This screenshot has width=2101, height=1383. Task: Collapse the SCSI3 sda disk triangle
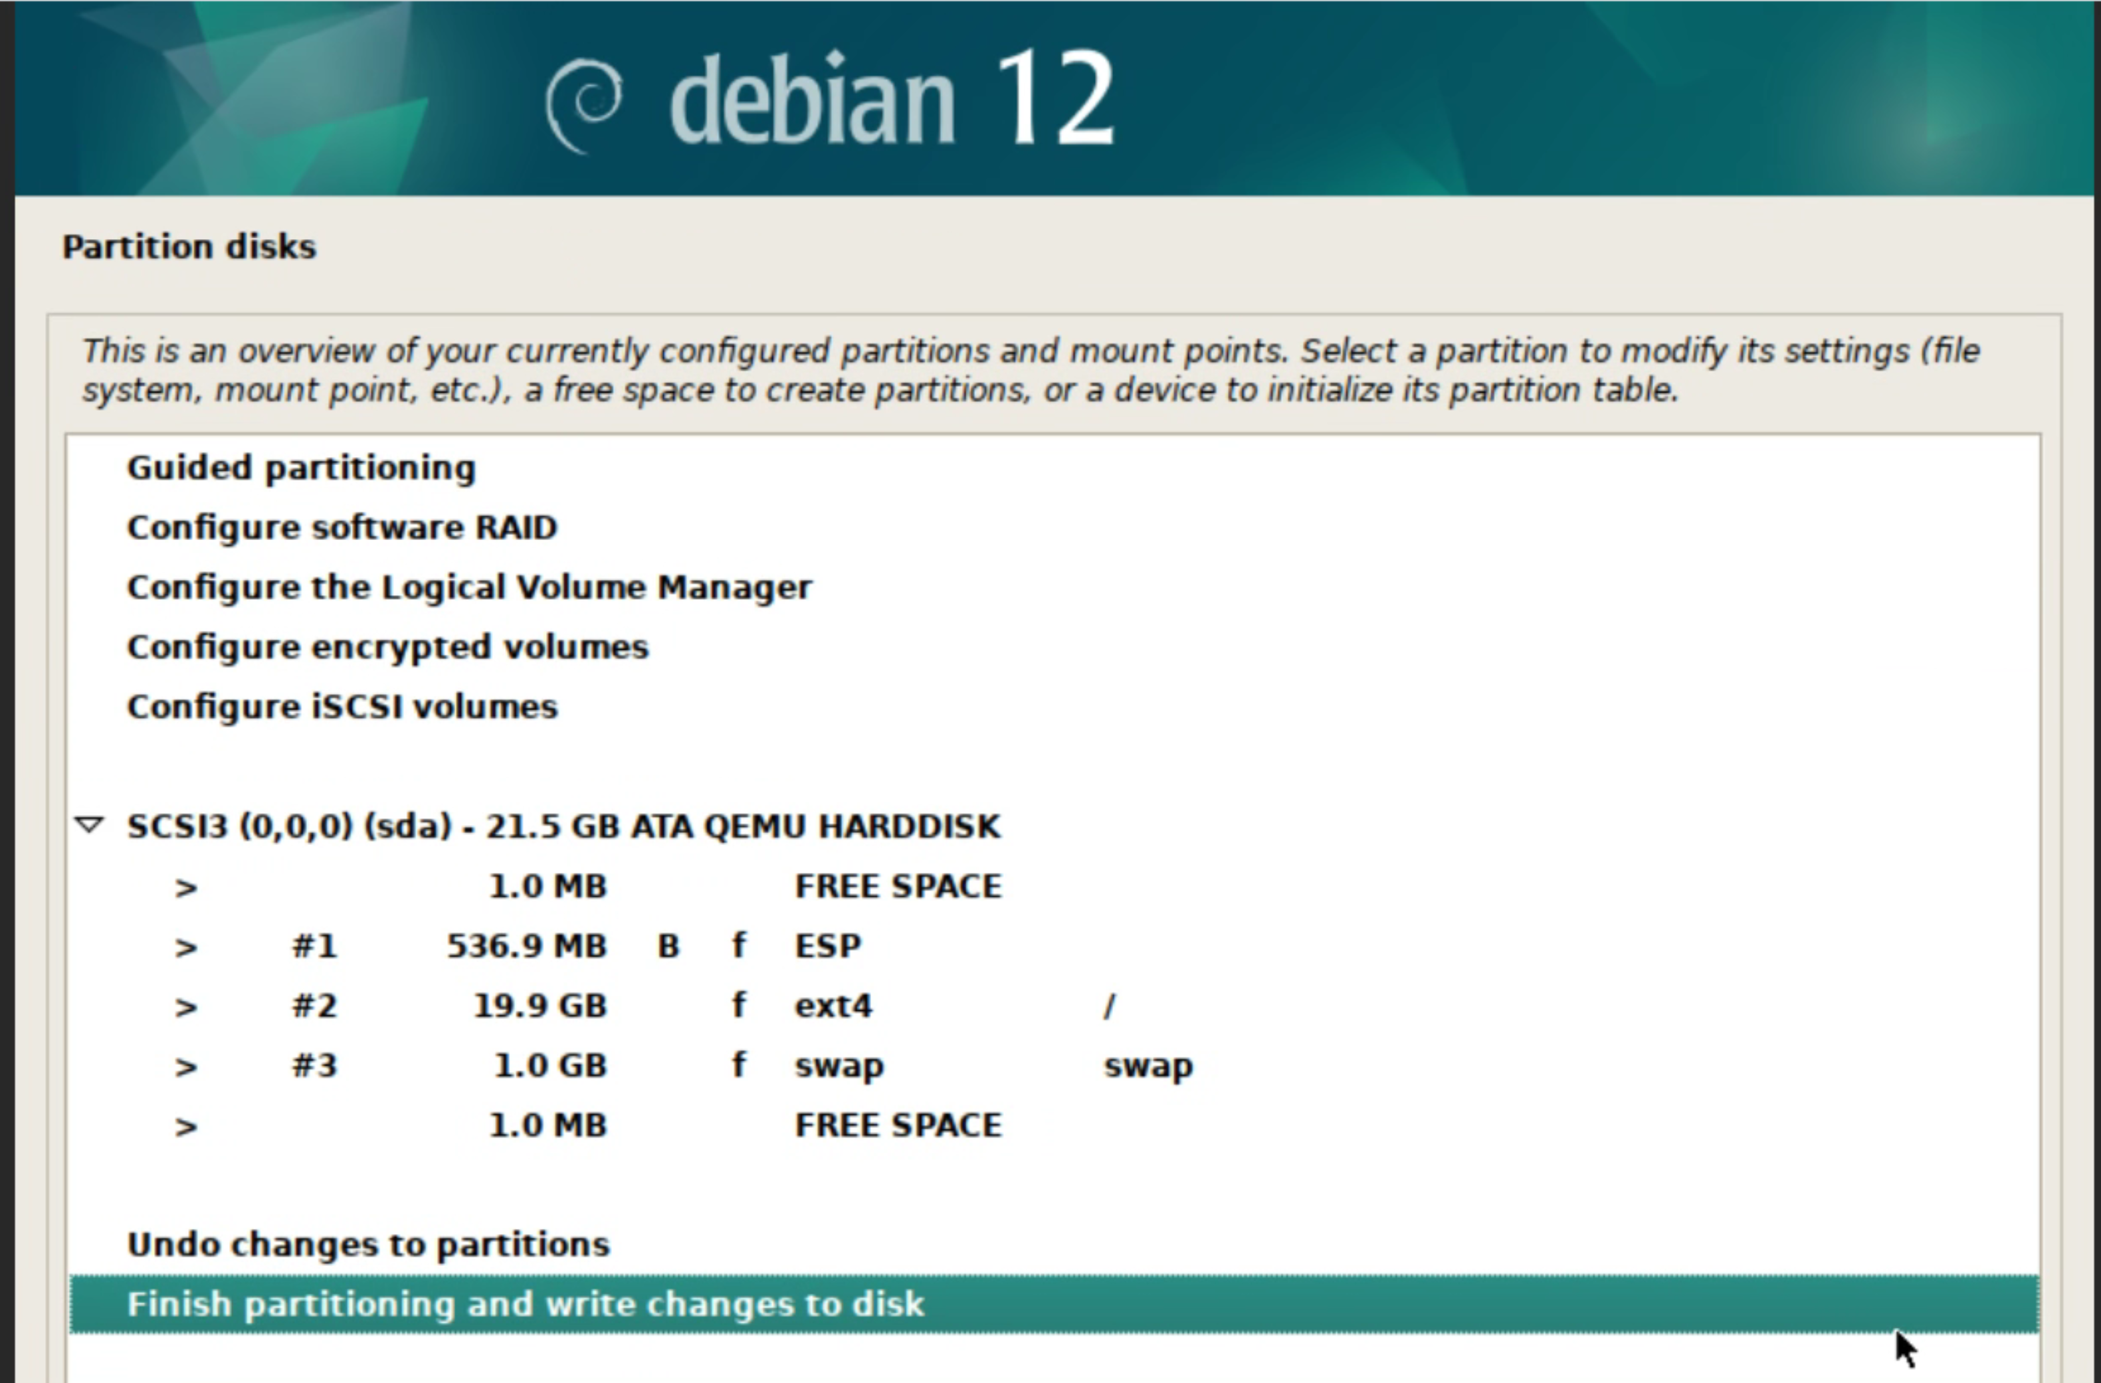click(x=89, y=825)
